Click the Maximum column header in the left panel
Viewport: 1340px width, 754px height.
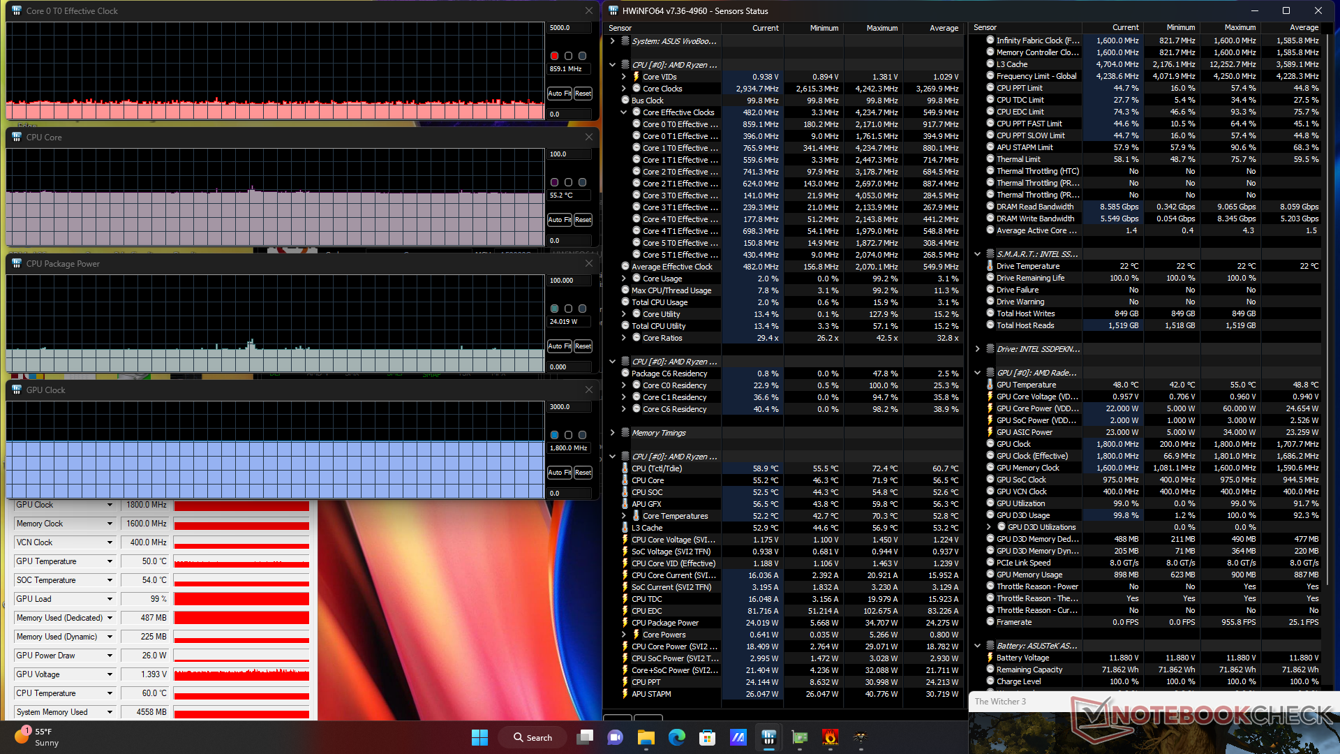[x=881, y=28]
